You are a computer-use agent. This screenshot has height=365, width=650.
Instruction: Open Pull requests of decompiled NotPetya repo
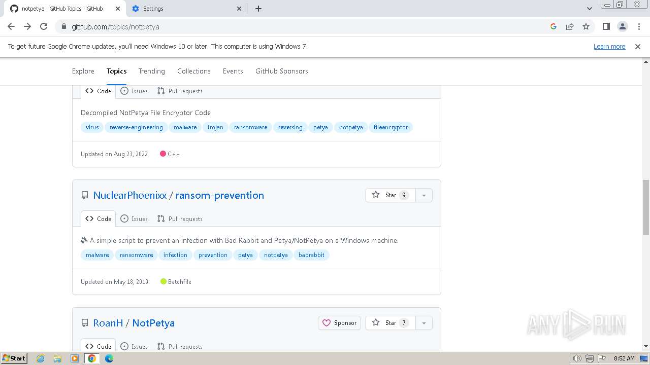tap(180, 91)
